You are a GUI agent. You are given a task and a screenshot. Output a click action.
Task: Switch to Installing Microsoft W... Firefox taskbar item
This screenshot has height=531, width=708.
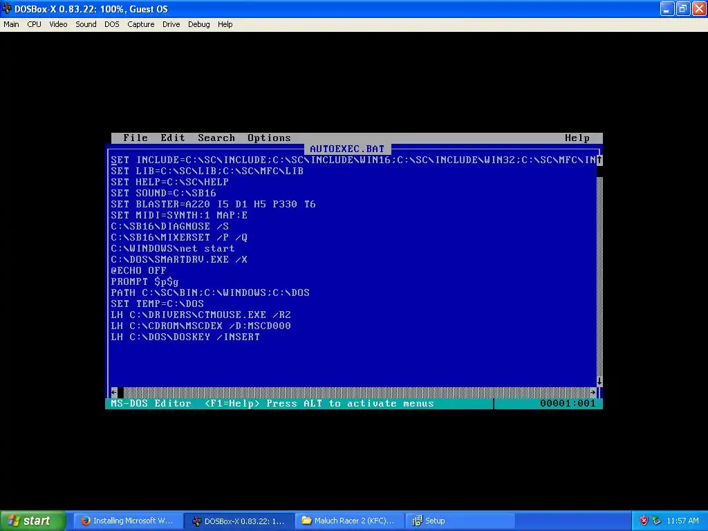[127, 521]
